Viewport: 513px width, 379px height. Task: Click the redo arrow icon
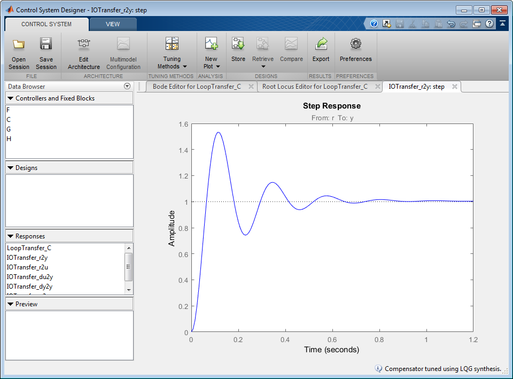tap(464, 24)
